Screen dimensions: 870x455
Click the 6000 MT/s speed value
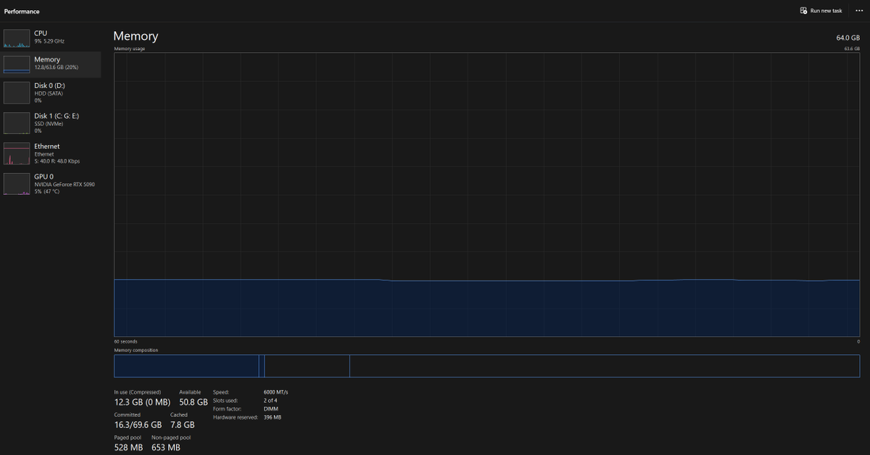click(x=276, y=392)
